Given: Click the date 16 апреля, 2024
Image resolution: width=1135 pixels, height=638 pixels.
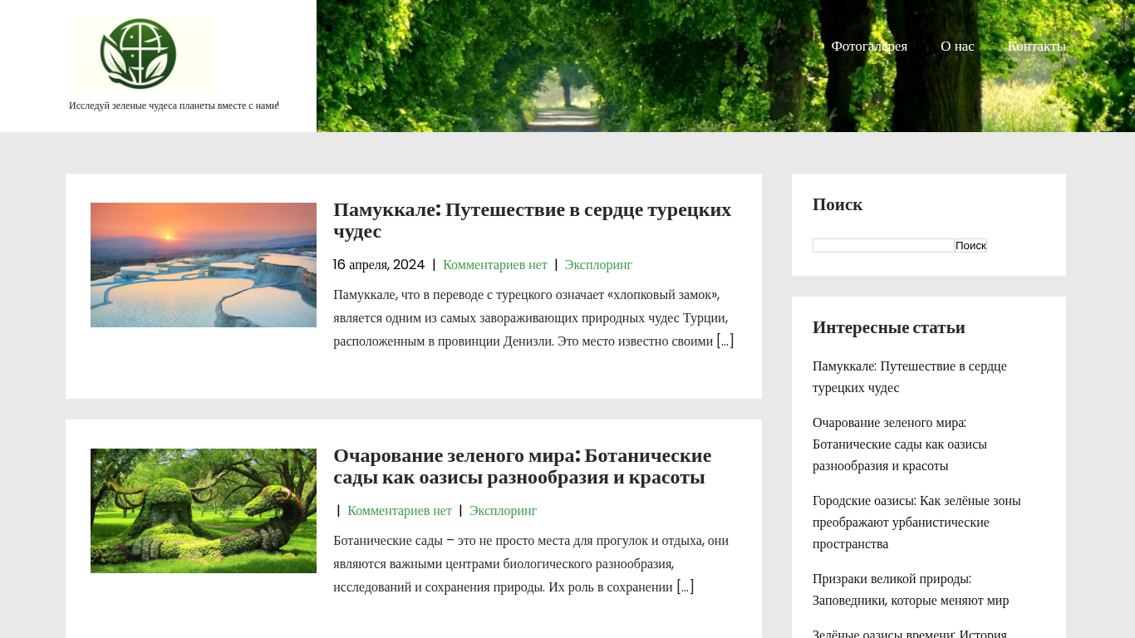Looking at the screenshot, I should (379, 265).
